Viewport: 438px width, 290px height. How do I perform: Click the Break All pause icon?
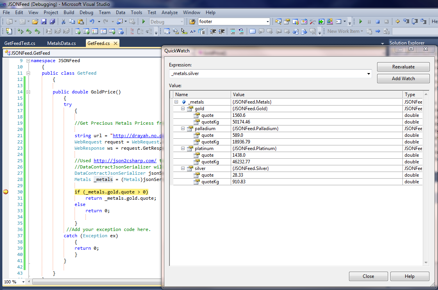369,21
